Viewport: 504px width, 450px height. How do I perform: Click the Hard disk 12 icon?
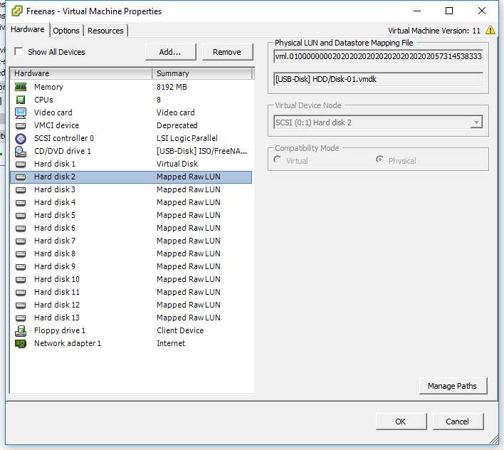pos(21,305)
